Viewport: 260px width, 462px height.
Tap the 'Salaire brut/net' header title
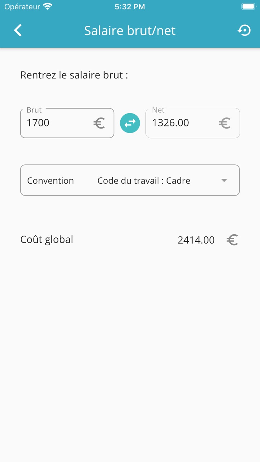point(130,30)
